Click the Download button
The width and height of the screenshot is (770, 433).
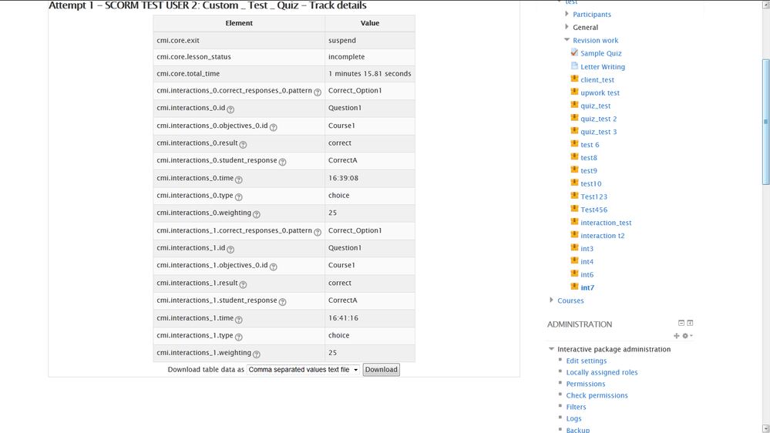[x=381, y=370]
